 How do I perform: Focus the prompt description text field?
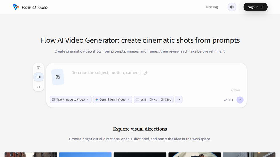[155, 78]
